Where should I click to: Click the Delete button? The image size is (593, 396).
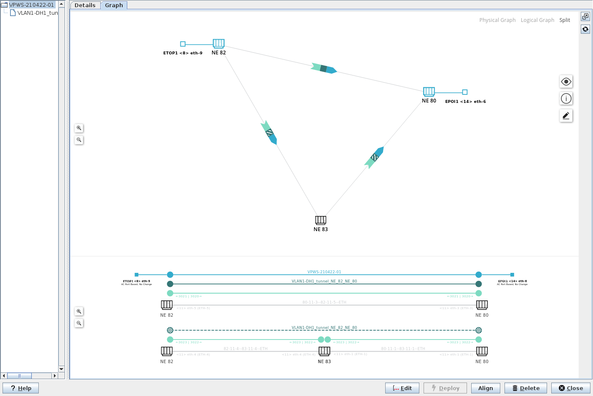tap(526, 388)
